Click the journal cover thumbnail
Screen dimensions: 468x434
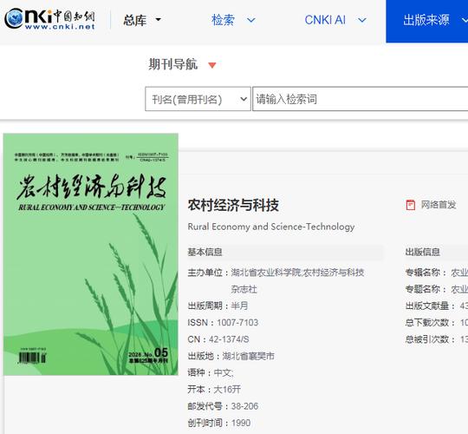pyautogui.click(x=91, y=254)
